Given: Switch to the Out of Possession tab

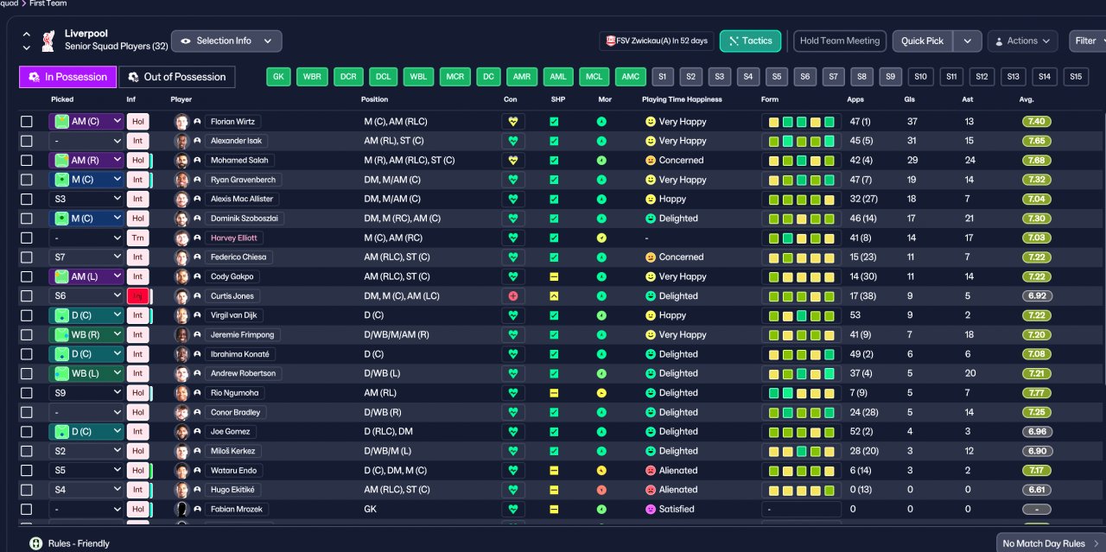Looking at the screenshot, I should 177,77.
